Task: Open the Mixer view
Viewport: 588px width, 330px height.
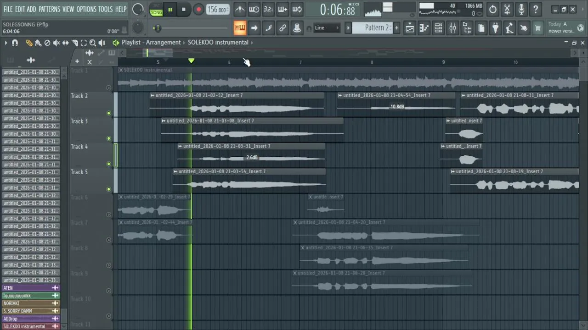Action: pyautogui.click(x=452, y=28)
